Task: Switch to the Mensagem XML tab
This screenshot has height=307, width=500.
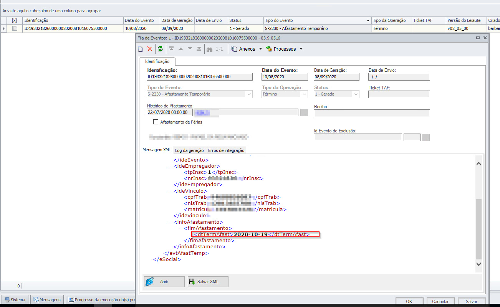Action: 156,150
